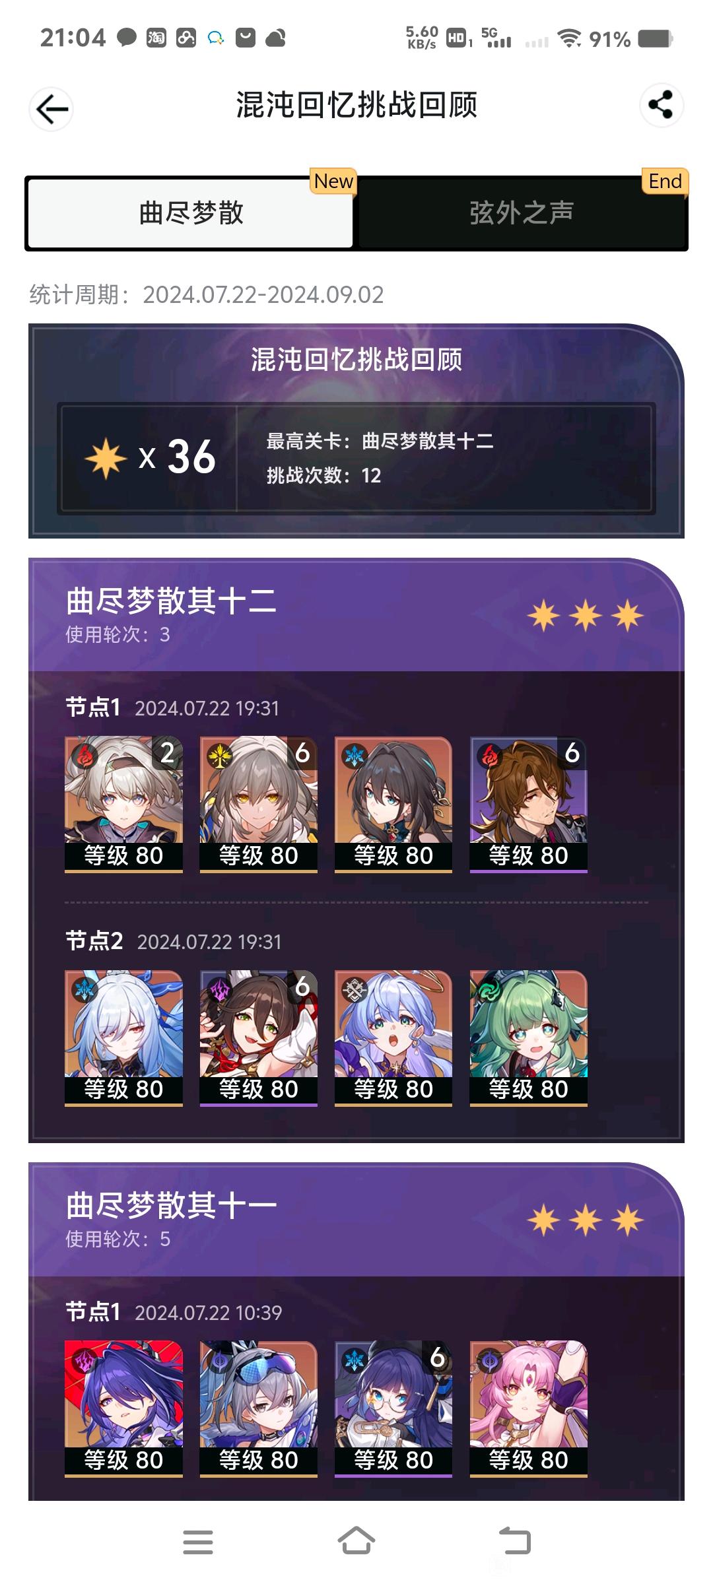Tap the Android back navigation icon
Screen dimensions: 713x1584
(x=515, y=1541)
